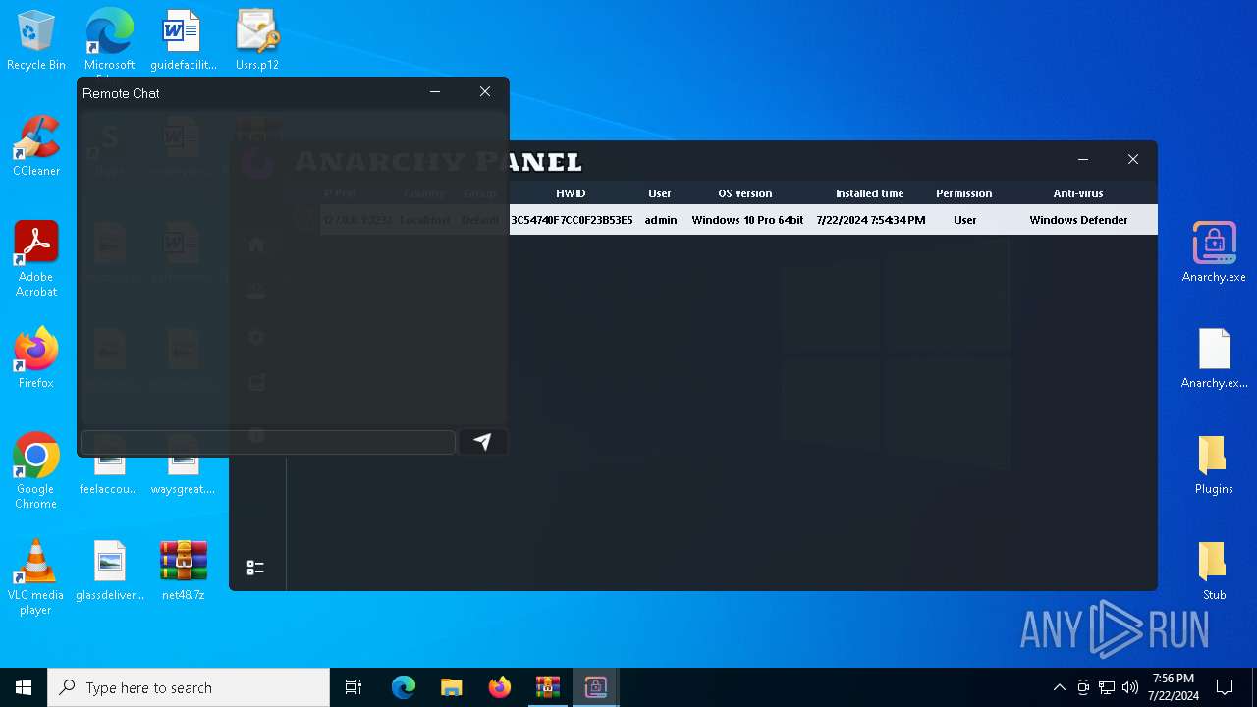This screenshot has width=1257, height=707.
Task: Select the Stub folder on desktop
Action: (1214, 571)
